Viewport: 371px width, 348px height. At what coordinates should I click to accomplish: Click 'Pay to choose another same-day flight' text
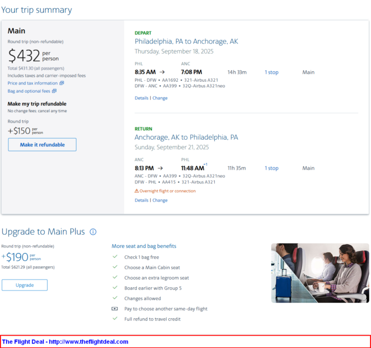coord(166,309)
